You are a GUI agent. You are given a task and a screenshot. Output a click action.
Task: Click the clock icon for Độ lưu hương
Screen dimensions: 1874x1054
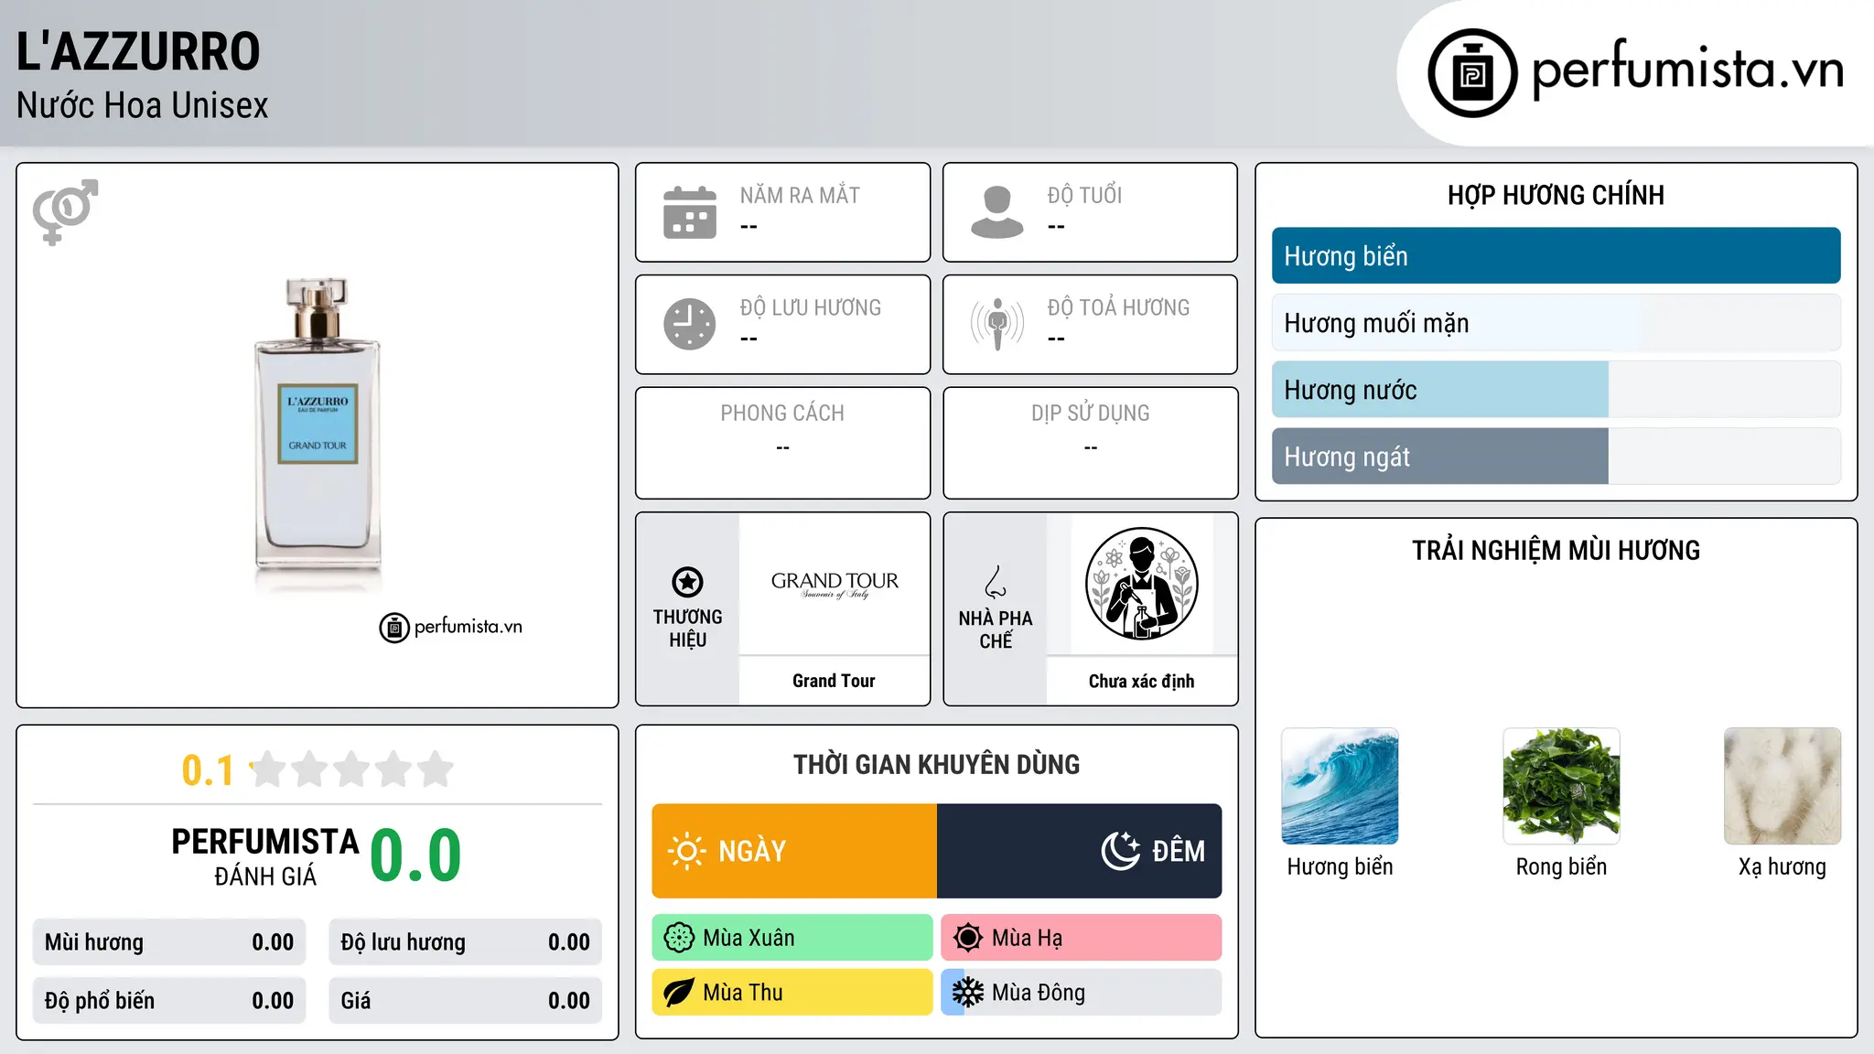coord(690,324)
